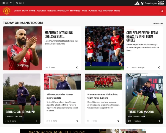Open the OLD TRAFFORD menu
This screenshot has width=166, height=133.
click(105, 11)
